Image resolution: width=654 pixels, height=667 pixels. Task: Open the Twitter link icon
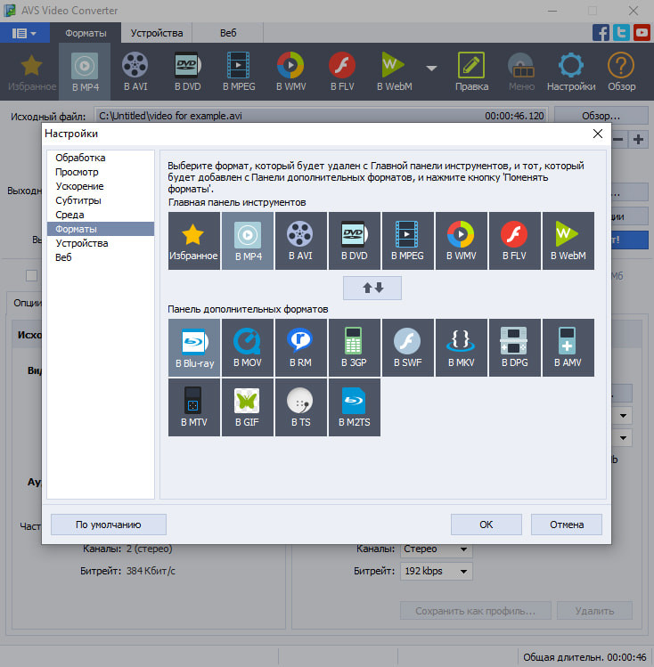coord(621,33)
